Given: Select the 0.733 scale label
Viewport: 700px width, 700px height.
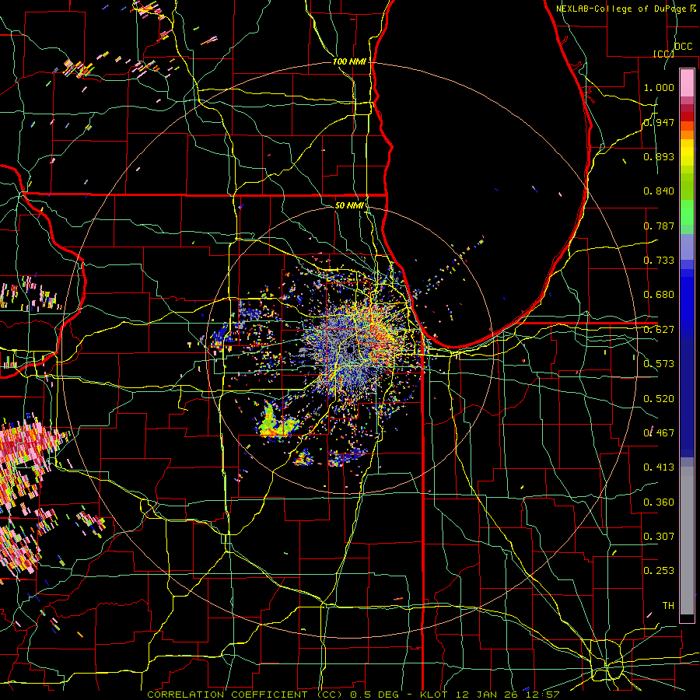Looking at the screenshot, I should [x=659, y=261].
